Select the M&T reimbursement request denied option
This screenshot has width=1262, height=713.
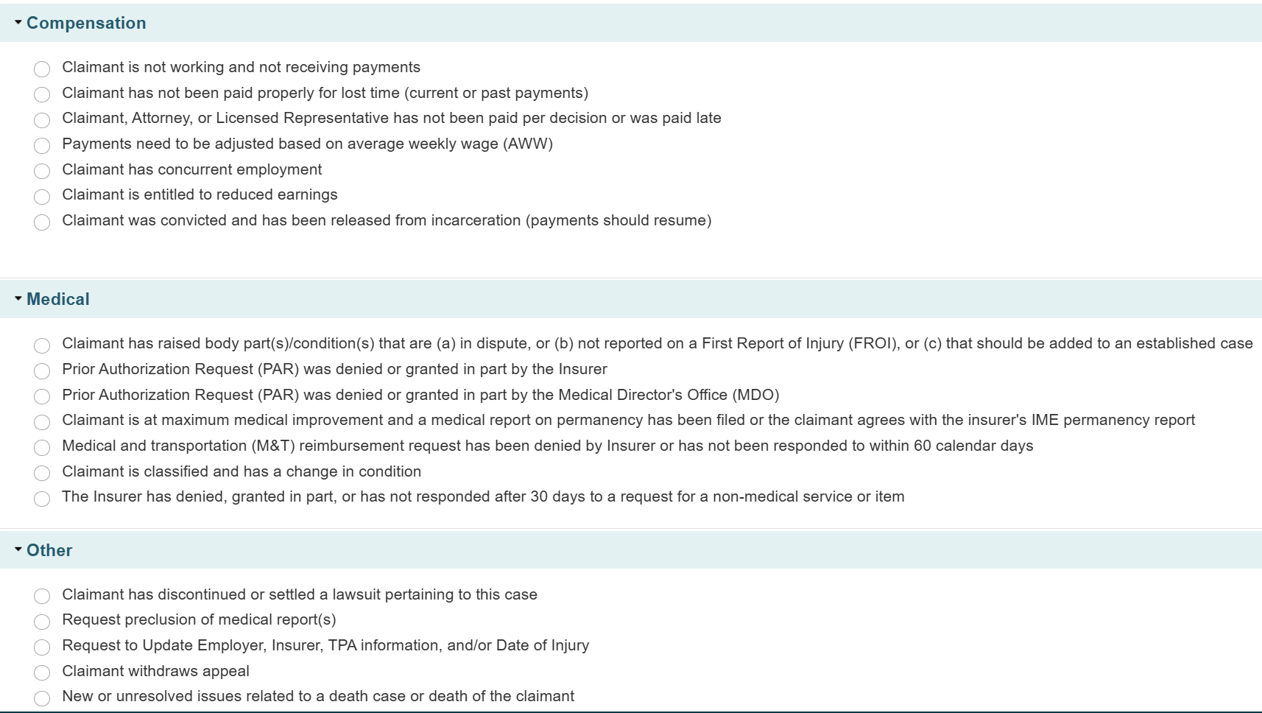coord(42,447)
